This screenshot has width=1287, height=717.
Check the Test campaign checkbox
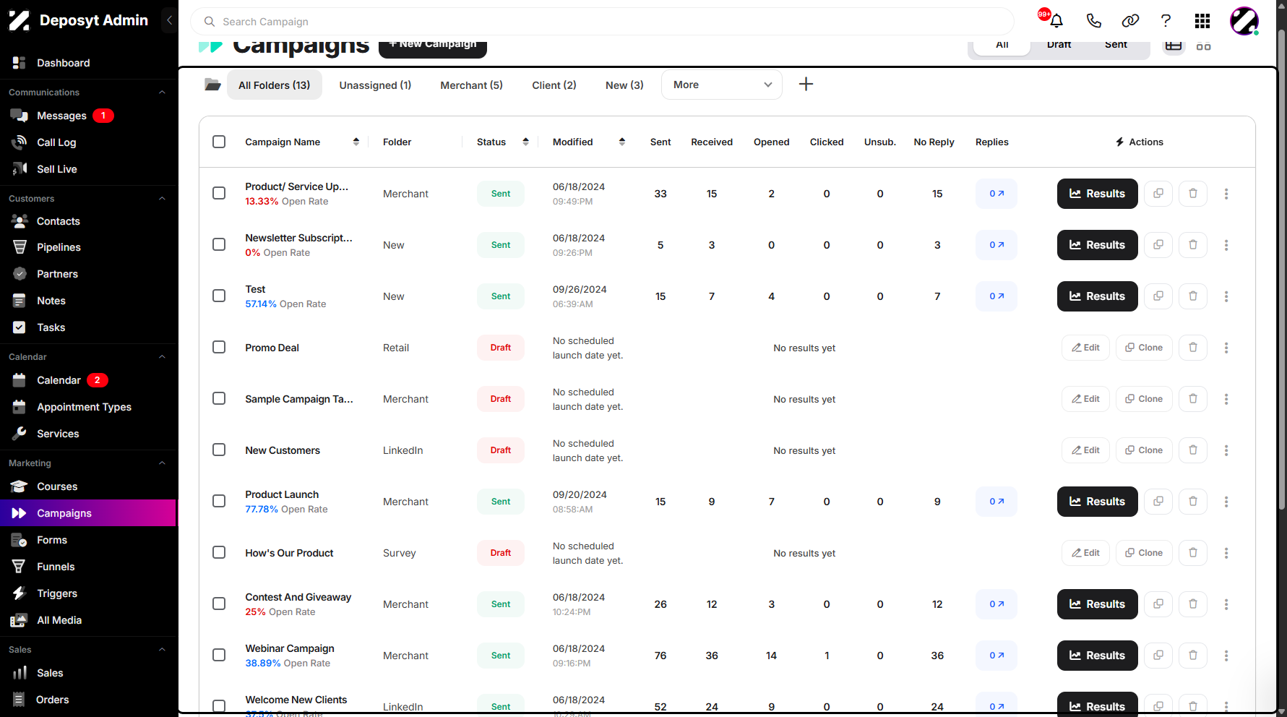click(x=219, y=296)
